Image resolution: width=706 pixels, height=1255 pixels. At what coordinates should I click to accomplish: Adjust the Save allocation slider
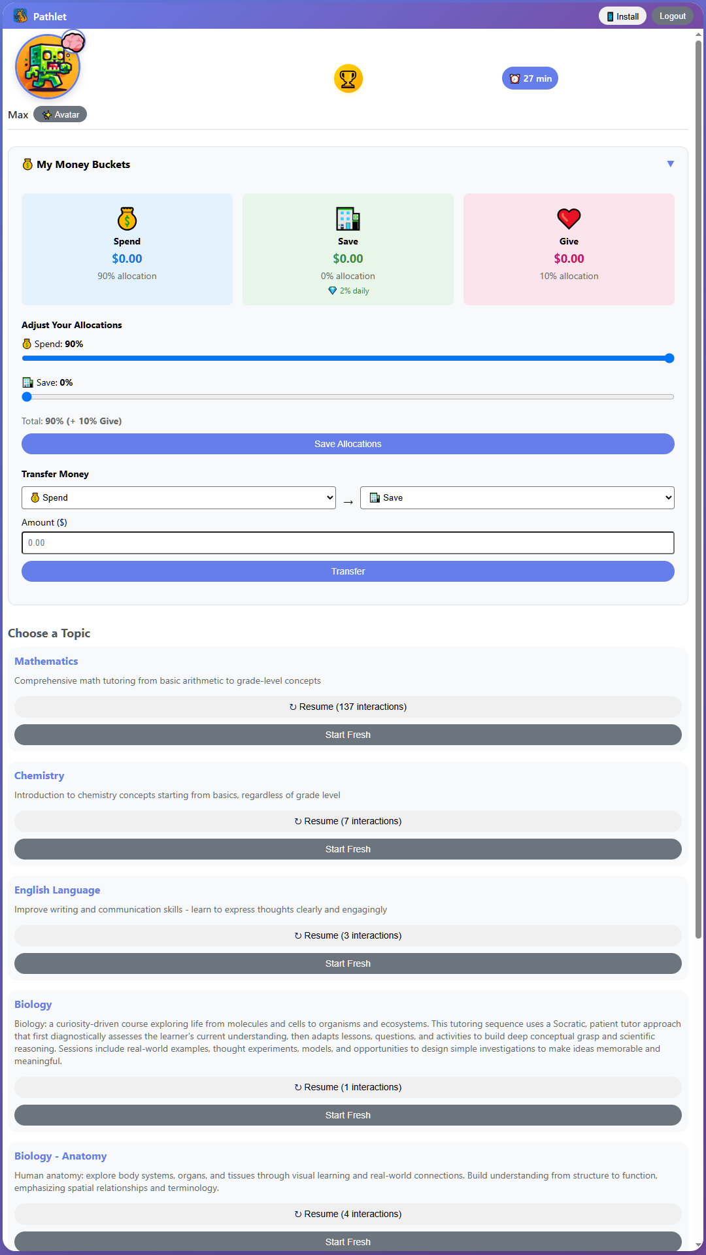(x=348, y=397)
